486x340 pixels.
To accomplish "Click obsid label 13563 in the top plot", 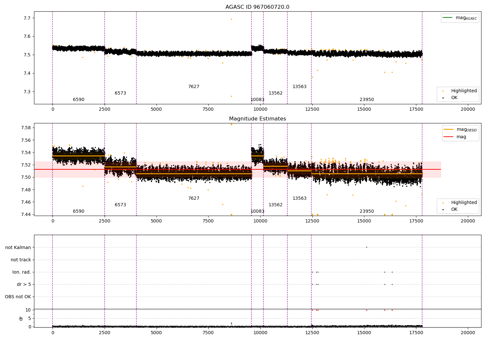I will click(299, 87).
